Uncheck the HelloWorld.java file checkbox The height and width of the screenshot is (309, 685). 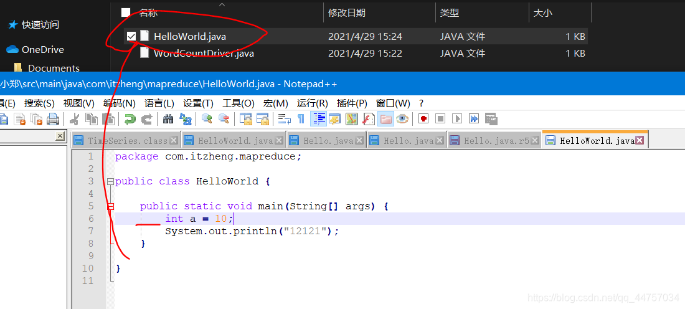pyautogui.click(x=131, y=37)
